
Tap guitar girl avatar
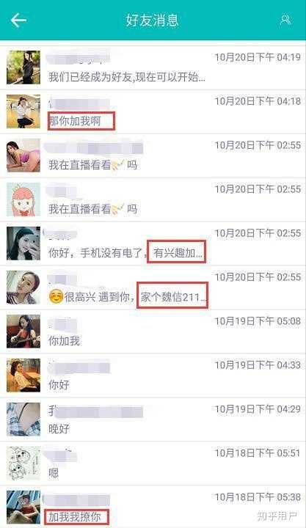(x=23, y=331)
